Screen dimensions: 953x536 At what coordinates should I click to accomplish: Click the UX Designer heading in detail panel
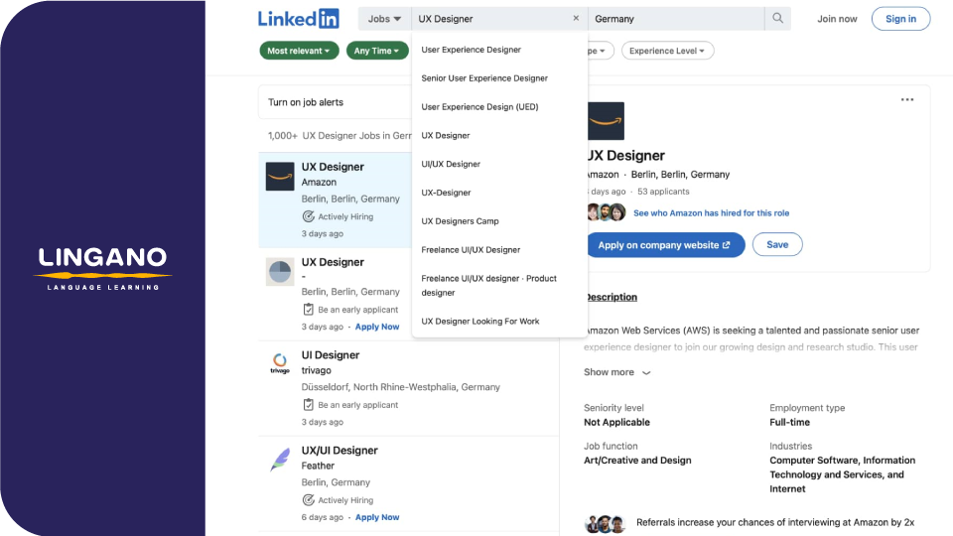coord(625,156)
